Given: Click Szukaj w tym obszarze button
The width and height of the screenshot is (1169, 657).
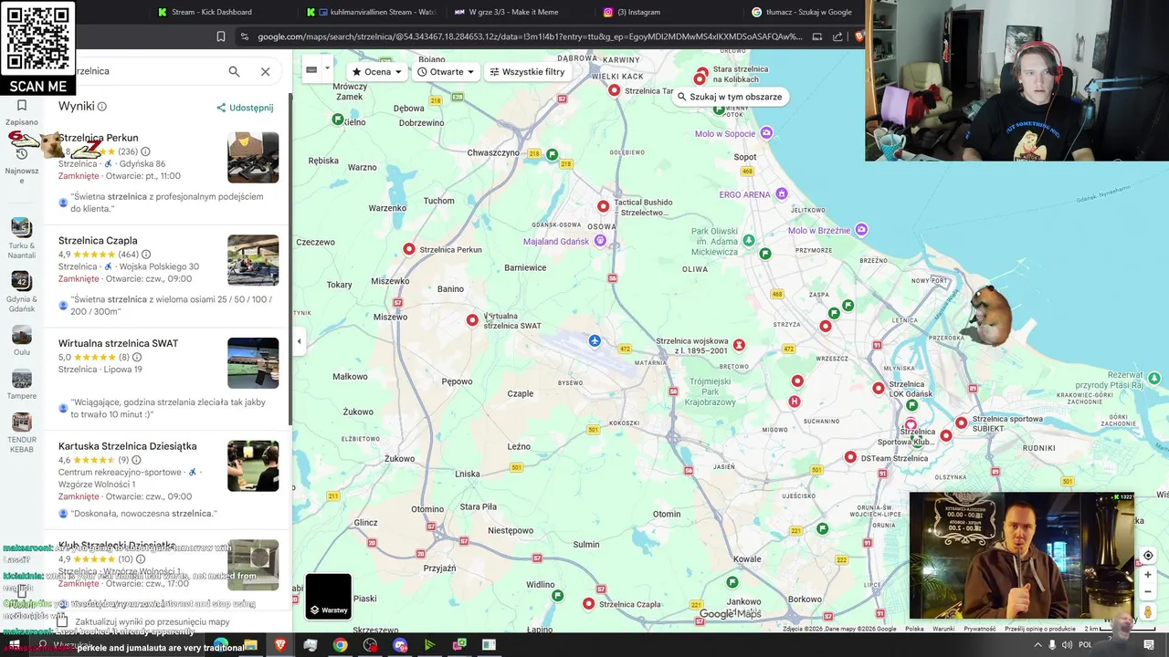Looking at the screenshot, I should point(729,97).
